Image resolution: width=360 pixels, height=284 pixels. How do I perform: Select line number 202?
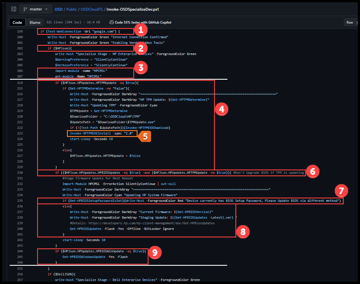click(20, 48)
